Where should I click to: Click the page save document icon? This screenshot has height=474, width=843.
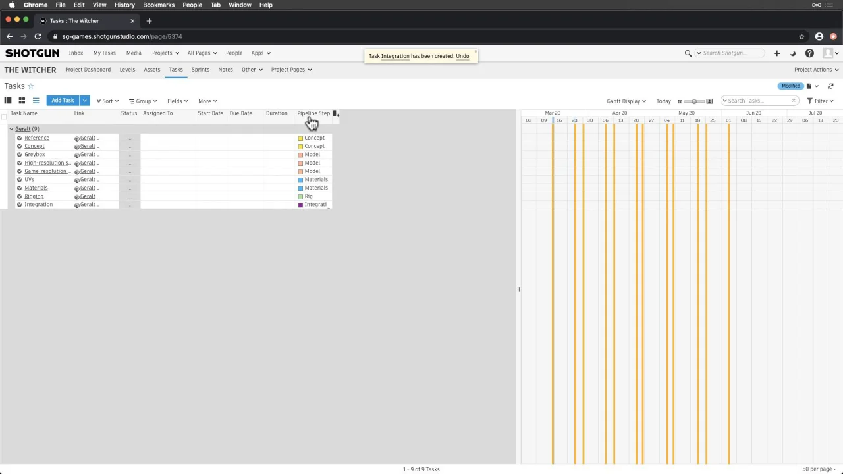(809, 86)
